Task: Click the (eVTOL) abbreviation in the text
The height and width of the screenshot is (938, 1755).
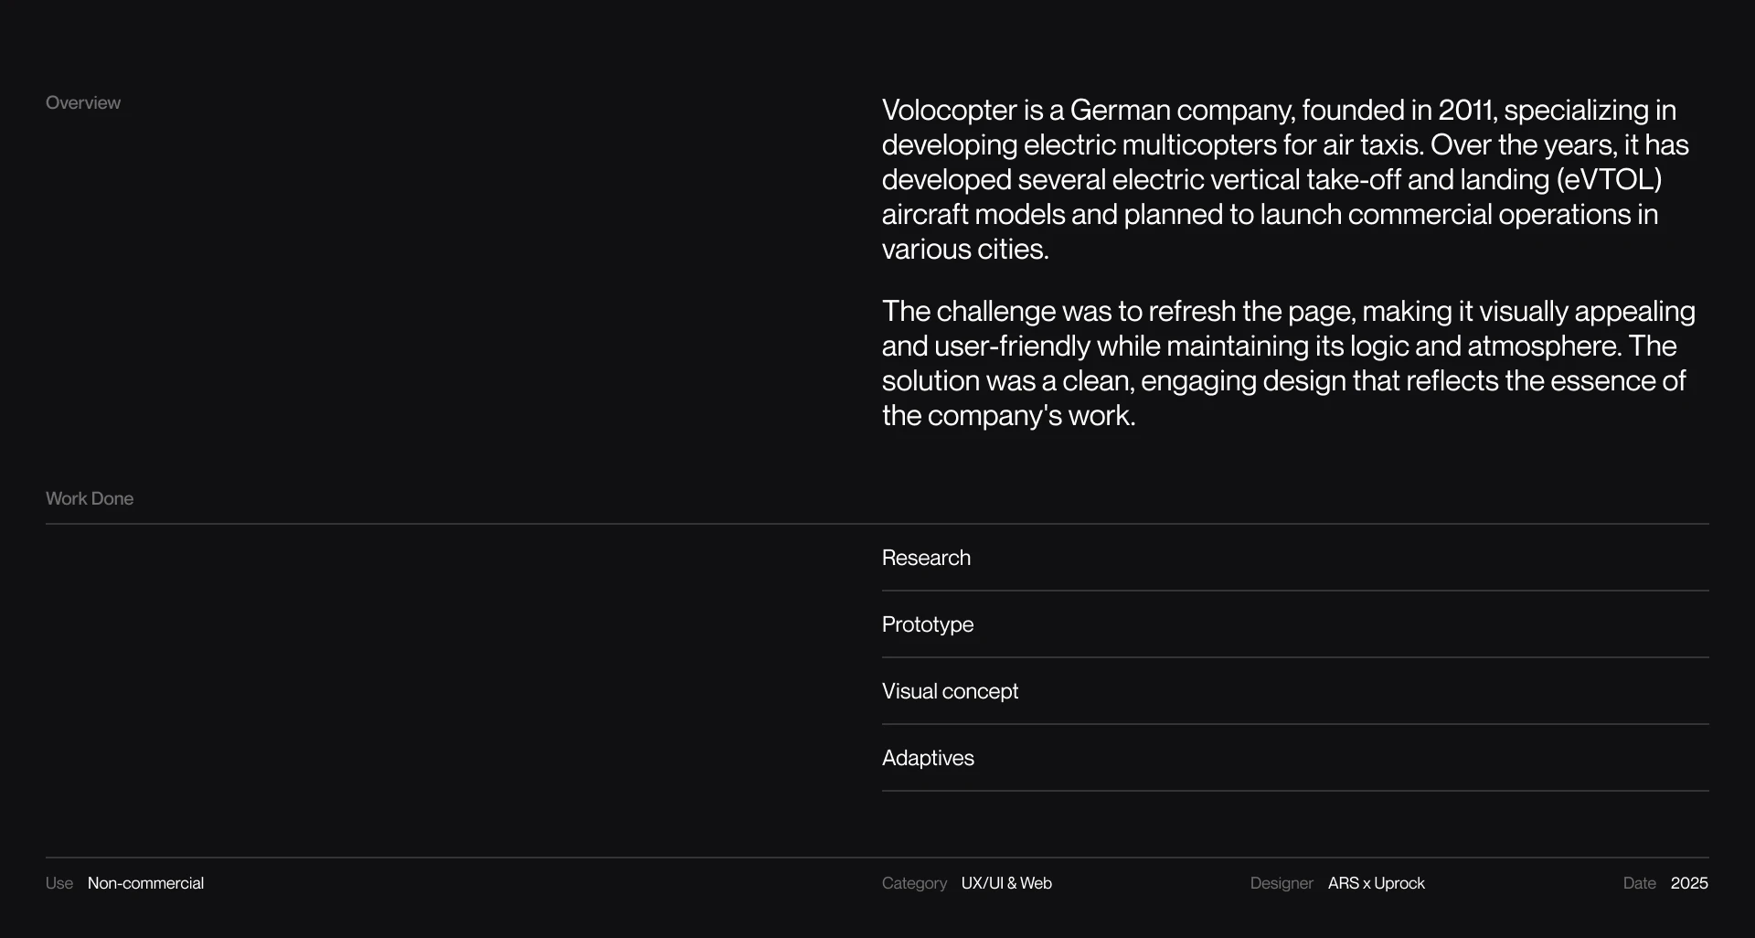Action: (1609, 180)
